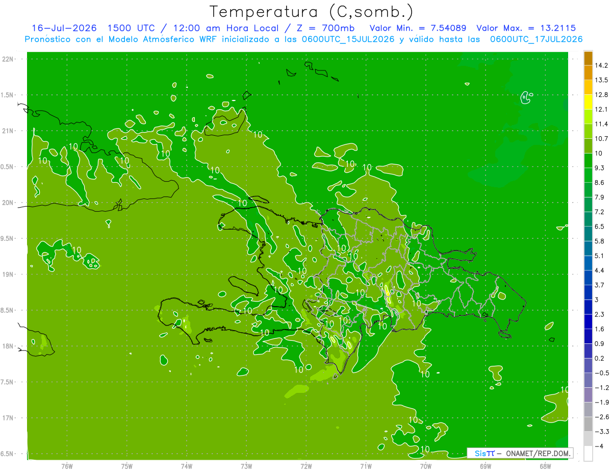Click the '11.4' color scale label

602,124
